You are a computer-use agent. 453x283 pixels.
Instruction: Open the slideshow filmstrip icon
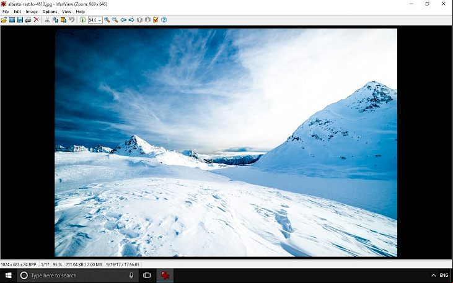click(12, 20)
